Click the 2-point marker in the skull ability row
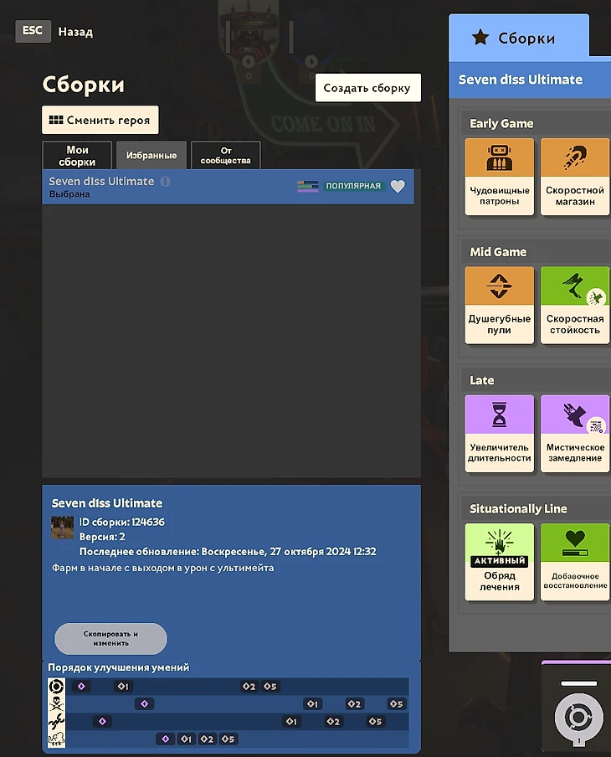611x757 pixels. [x=354, y=704]
